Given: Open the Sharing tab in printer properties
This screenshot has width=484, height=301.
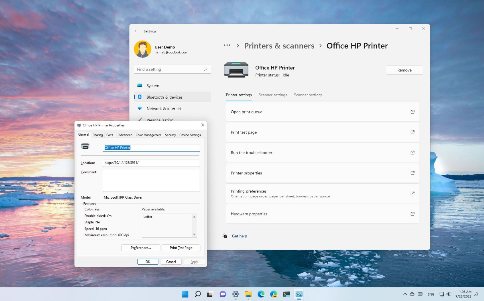Looking at the screenshot, I should (x=97, y=135).
